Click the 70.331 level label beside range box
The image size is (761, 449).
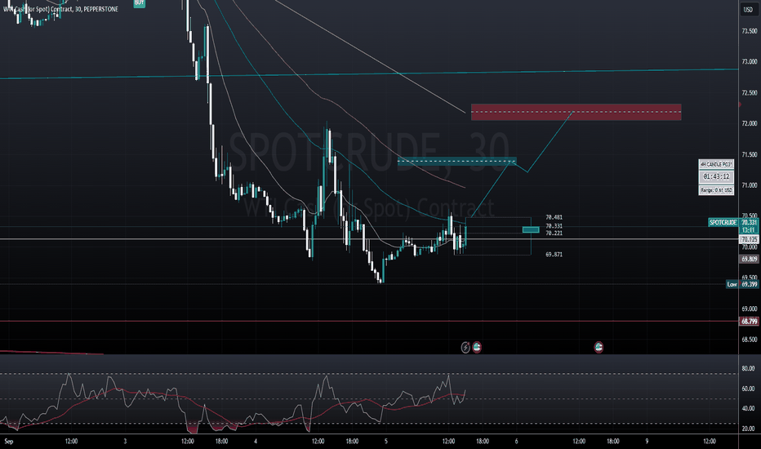554,226
